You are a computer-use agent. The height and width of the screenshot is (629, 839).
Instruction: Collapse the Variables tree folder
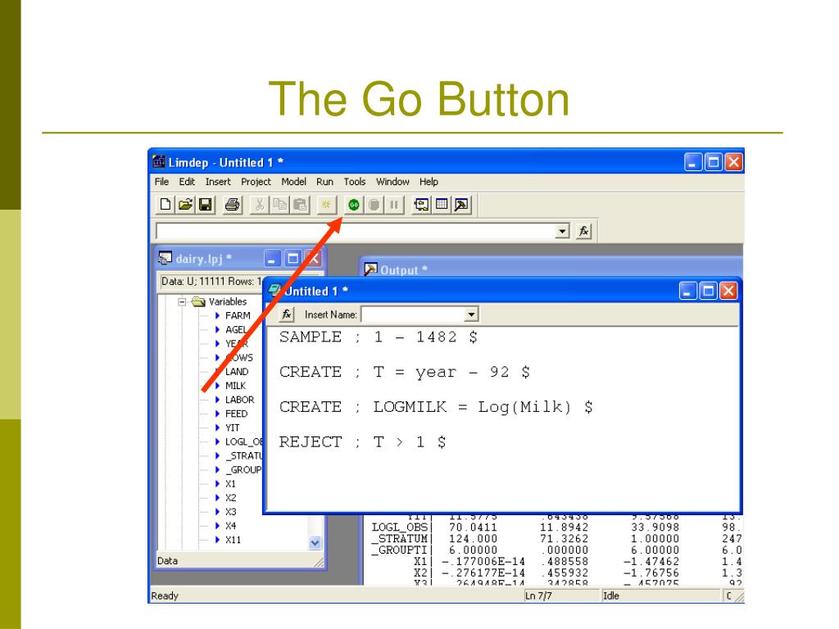coord(182,301)
